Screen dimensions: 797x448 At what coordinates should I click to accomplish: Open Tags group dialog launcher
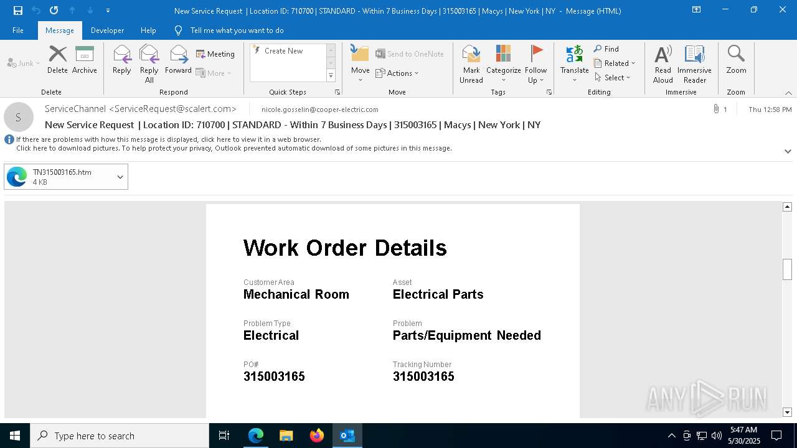click(x=549, y=92)
